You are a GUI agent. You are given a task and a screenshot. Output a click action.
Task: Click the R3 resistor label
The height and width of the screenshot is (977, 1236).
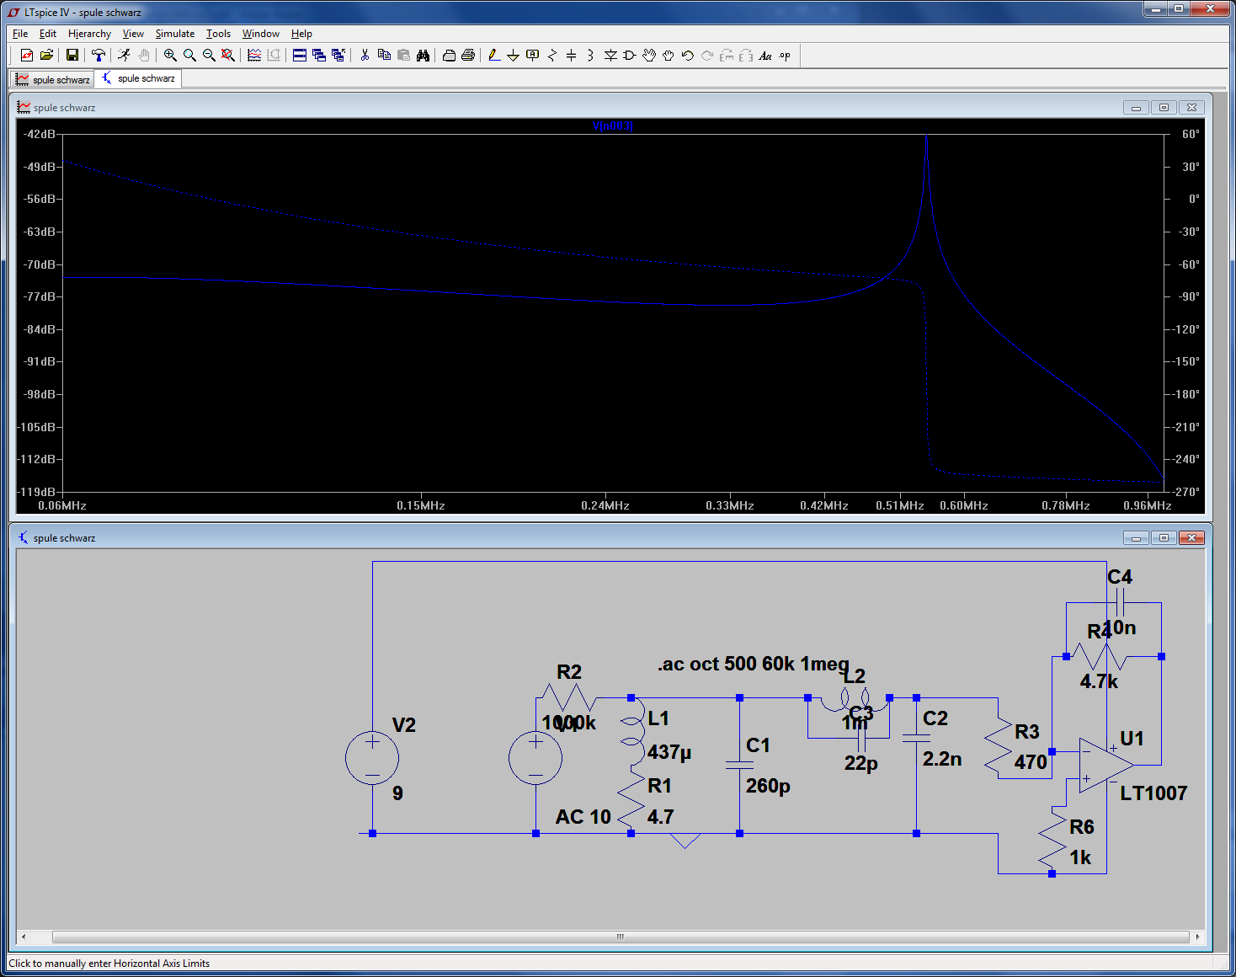[x=1027, y=732]
